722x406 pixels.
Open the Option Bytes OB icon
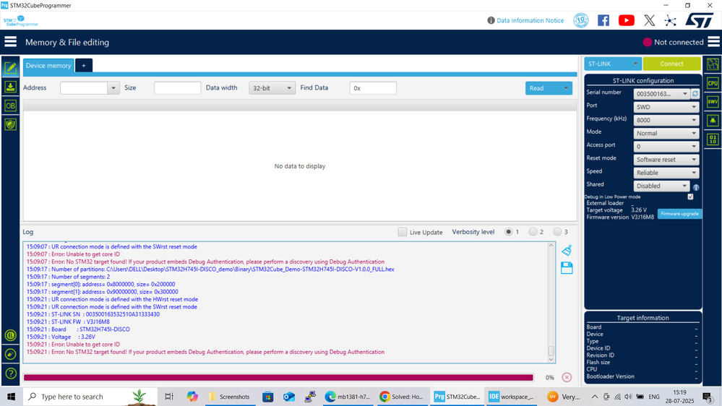[x=10, y=105]
